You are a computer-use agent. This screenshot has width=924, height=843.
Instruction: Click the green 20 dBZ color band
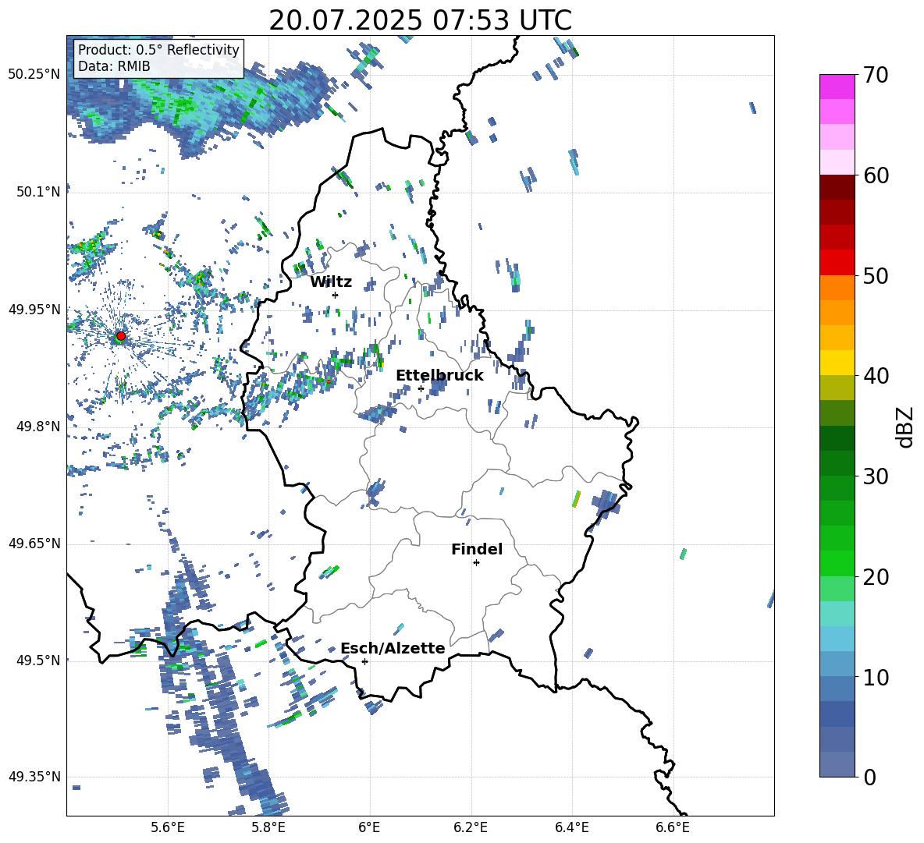(x=837, y=563)
